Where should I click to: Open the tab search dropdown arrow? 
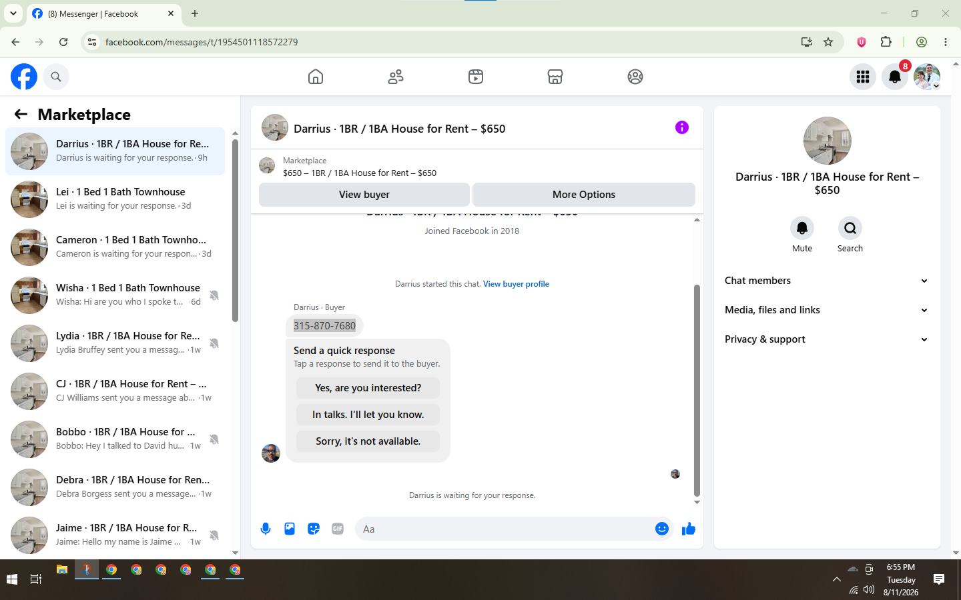tap(13, 13)
